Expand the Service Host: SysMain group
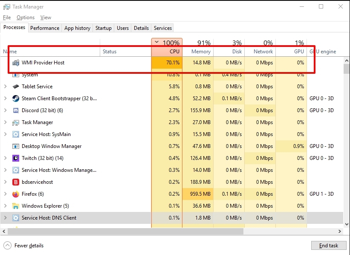The image size is (350, 255). (6, 134)
